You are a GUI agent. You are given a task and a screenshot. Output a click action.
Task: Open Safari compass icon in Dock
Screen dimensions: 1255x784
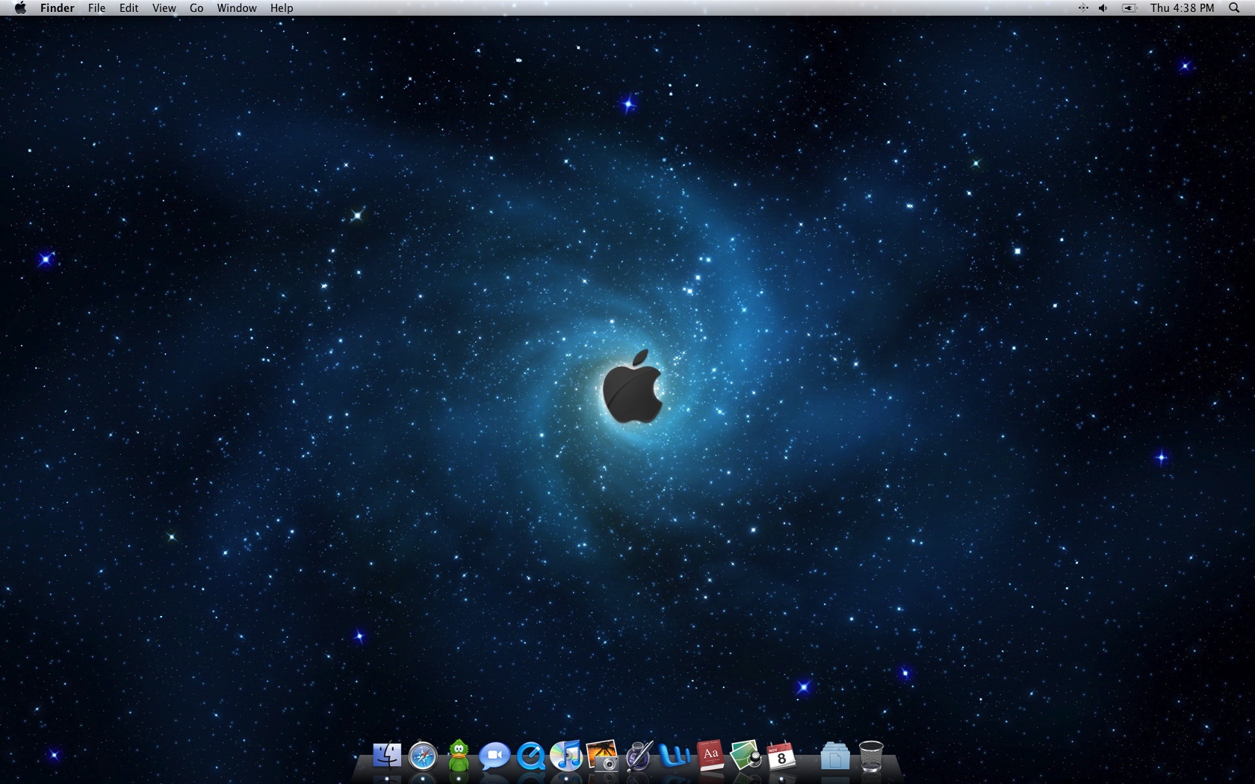coord(423,756)
